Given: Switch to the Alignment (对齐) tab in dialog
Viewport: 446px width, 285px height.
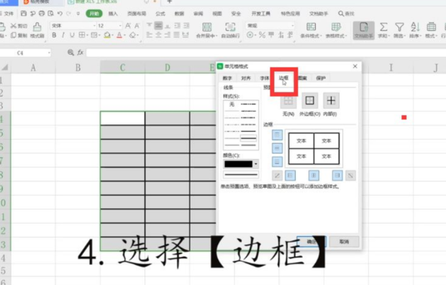Looking at the screenshot, I should (x=246, y=78).
